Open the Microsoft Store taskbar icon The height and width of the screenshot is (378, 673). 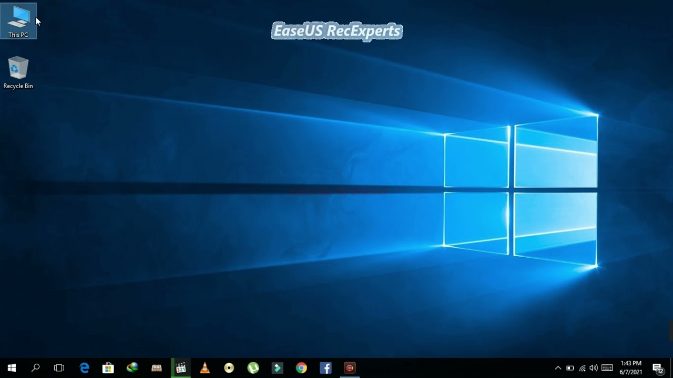coord(108,368)
